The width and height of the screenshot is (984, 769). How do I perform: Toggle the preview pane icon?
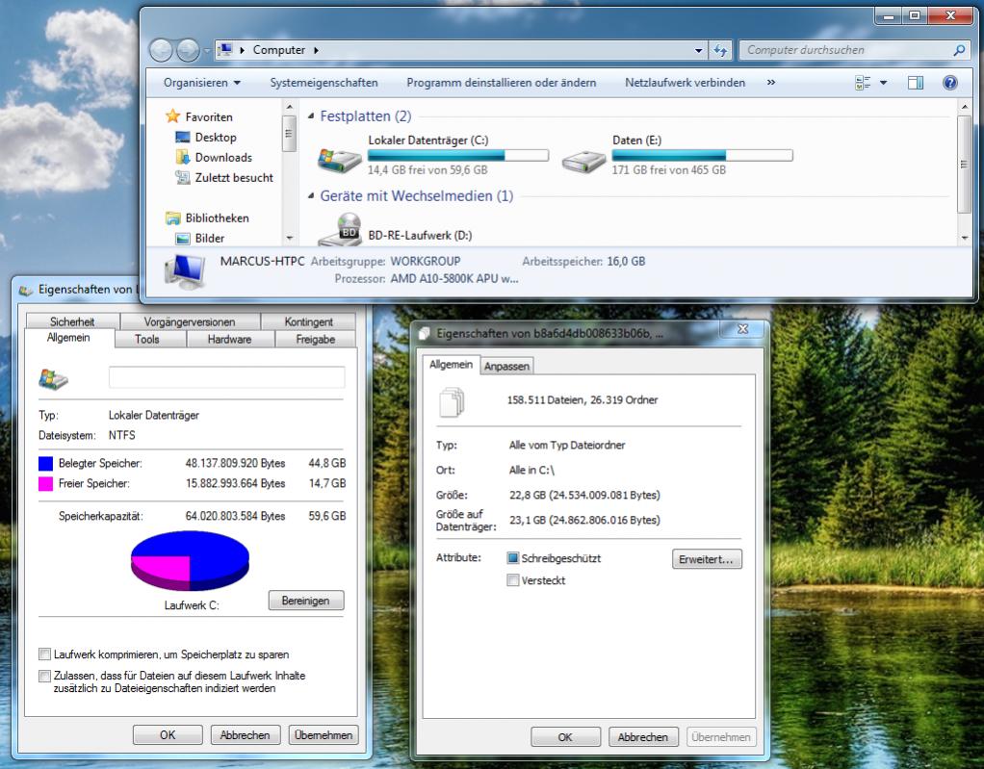tap(916, 83)
